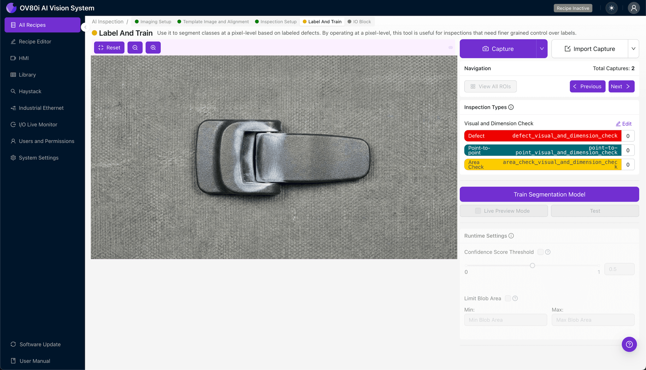Edit Visual and Dimension Check

click(x=624, y=124)
